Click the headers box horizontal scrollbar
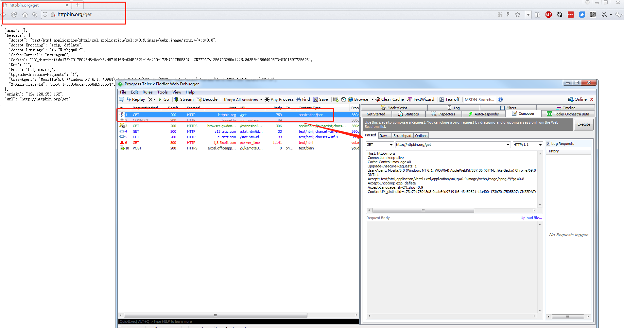Viewport: 624px width, 328px height. point(423,210)
